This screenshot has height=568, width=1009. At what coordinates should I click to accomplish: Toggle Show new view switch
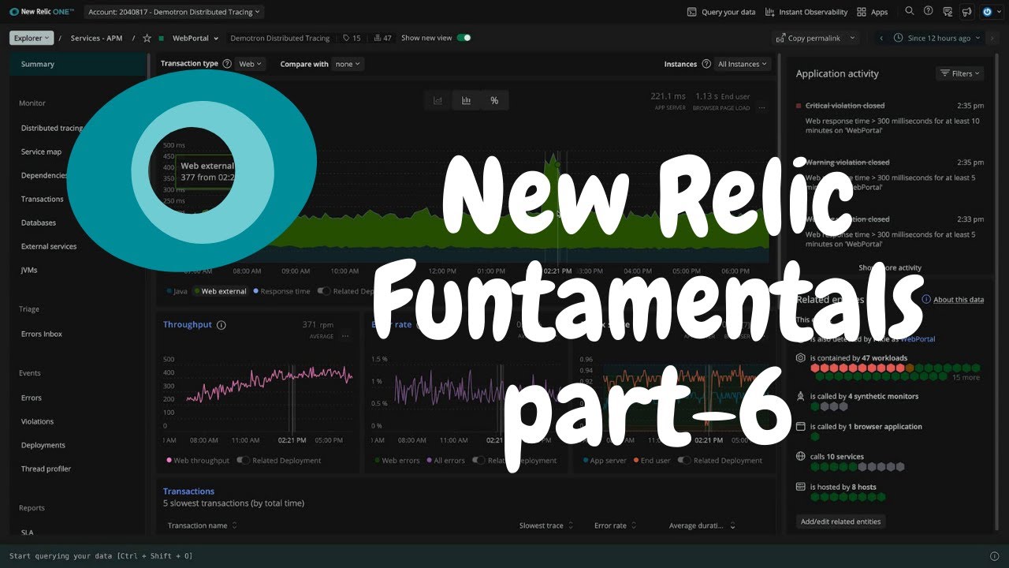point(464,38)
